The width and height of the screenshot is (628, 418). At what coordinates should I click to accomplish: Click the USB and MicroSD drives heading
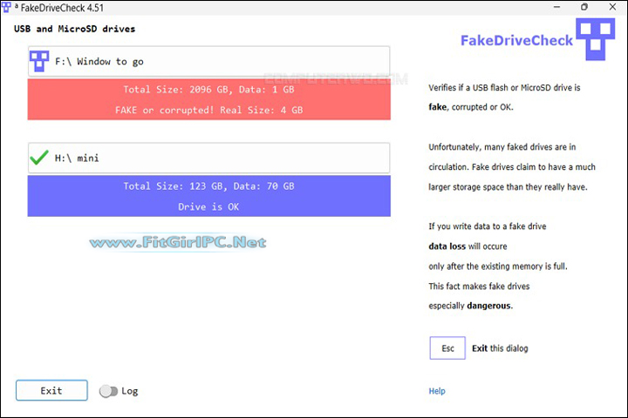[75, 29]
